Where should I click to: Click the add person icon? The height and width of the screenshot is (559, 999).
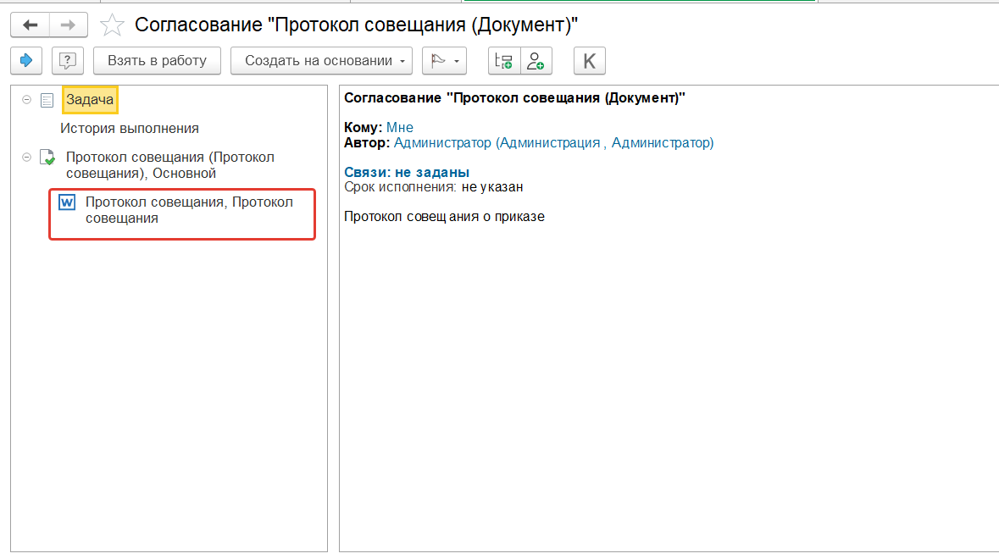point(536,61)
